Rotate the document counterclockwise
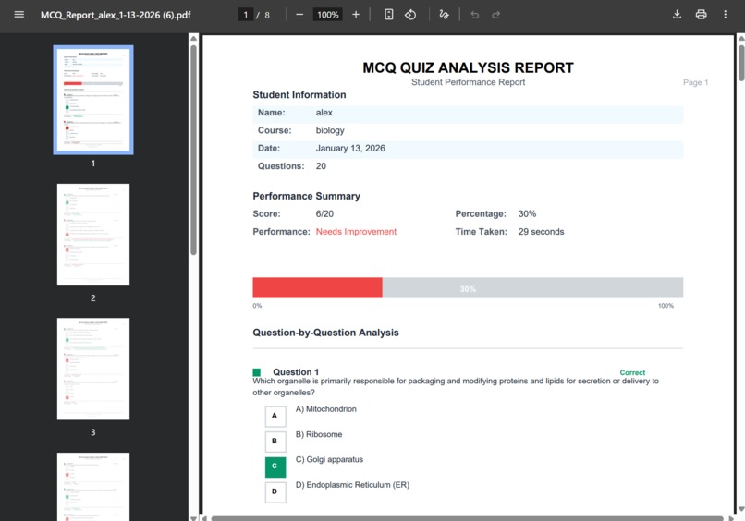The width and height of the screenshot is (745, 521). click(410, 15)
